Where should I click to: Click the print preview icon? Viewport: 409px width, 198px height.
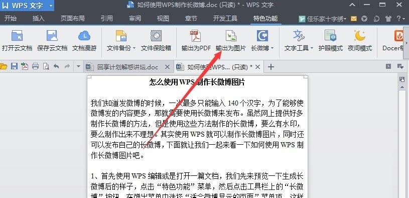point(46,67)
